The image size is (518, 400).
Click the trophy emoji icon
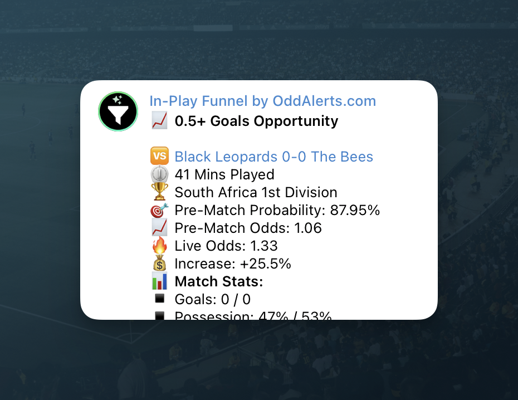159,193
